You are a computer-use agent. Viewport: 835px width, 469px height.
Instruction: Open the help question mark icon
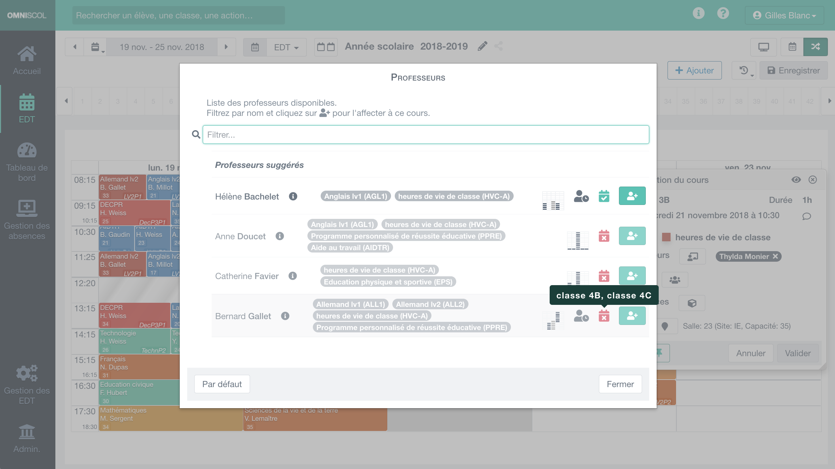pos(723,14)
